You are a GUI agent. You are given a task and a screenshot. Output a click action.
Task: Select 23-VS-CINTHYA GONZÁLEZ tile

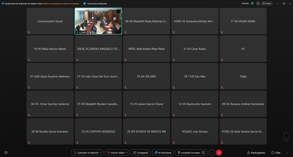coord(98,132)
